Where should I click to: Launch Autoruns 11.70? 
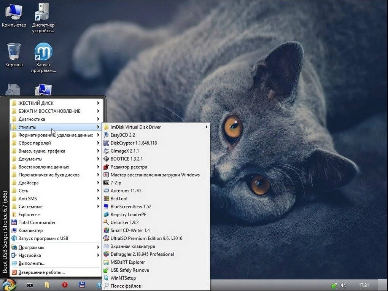pos(156,191)
